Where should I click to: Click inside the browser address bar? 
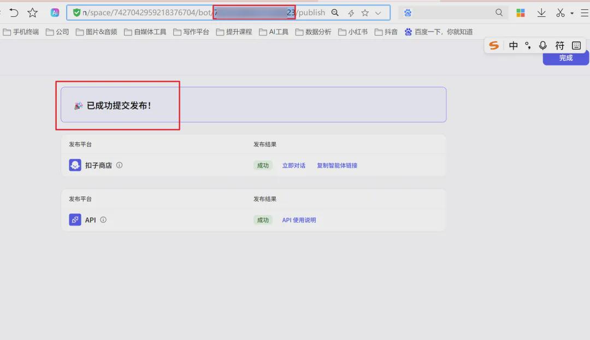coord(164,12)
